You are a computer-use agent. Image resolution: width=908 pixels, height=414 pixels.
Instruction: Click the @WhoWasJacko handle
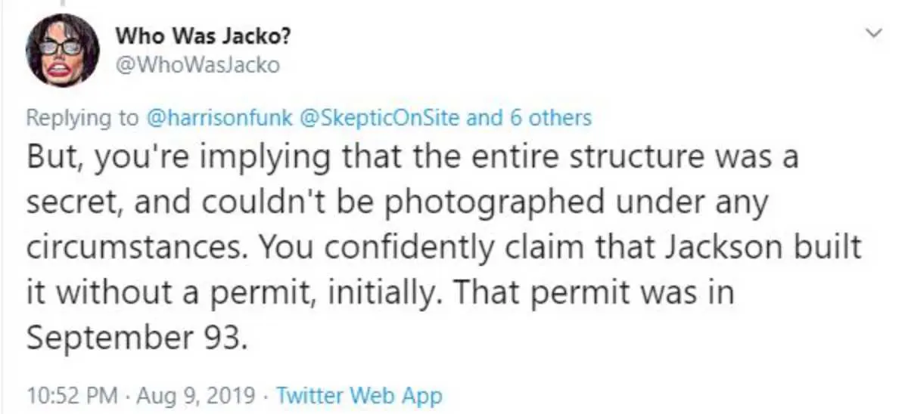(x=197, y=66)
